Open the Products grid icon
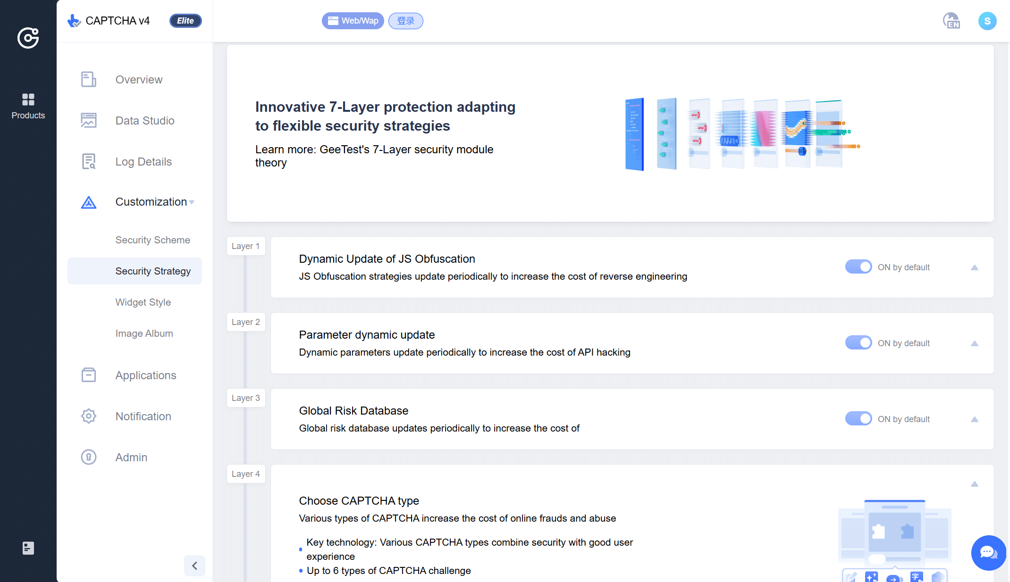The height and width of the screenshot is (582, 1010). click(x=28, y=100)
